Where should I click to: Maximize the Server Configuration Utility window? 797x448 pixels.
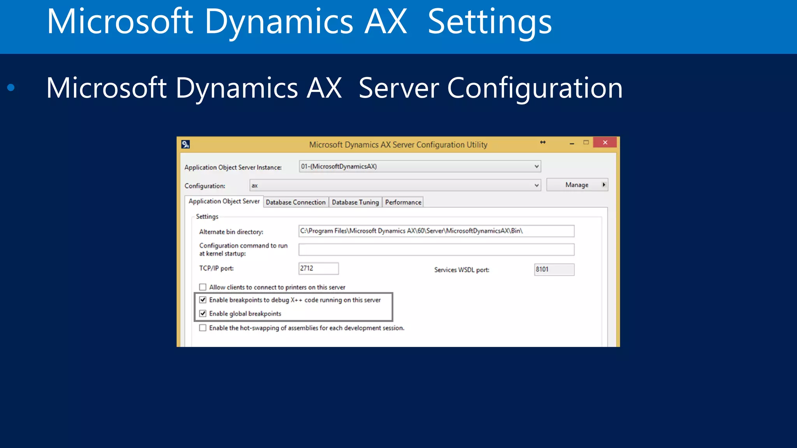(586, 142)
